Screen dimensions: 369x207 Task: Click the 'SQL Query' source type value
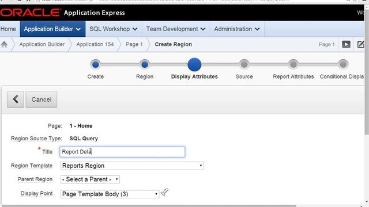coord(84,139)
